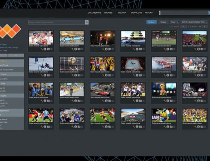This screenshot has width=210, height=161.
Task: Open the boxing match thumbnail
Action: [x=103, y=38]
